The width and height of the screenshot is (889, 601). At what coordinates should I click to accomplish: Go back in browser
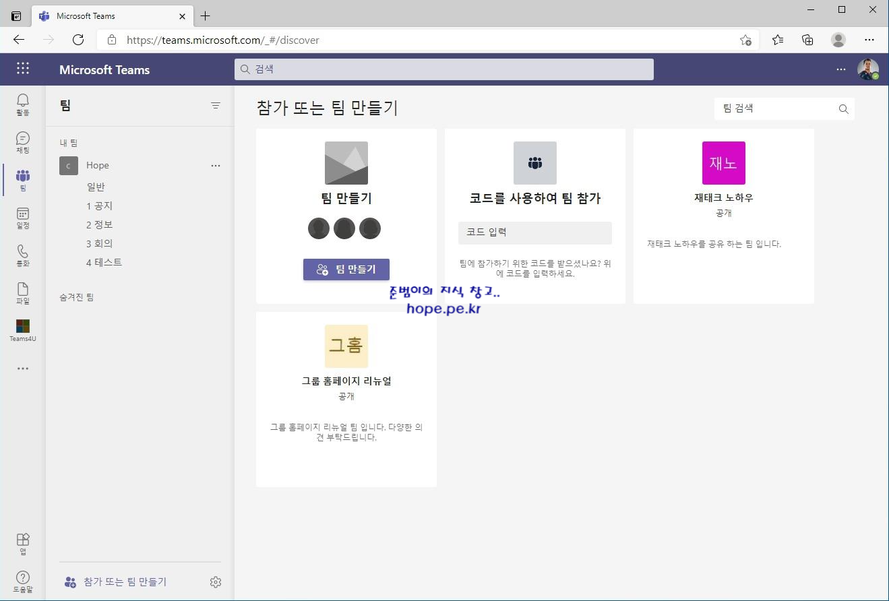click(x=19, y=40)
